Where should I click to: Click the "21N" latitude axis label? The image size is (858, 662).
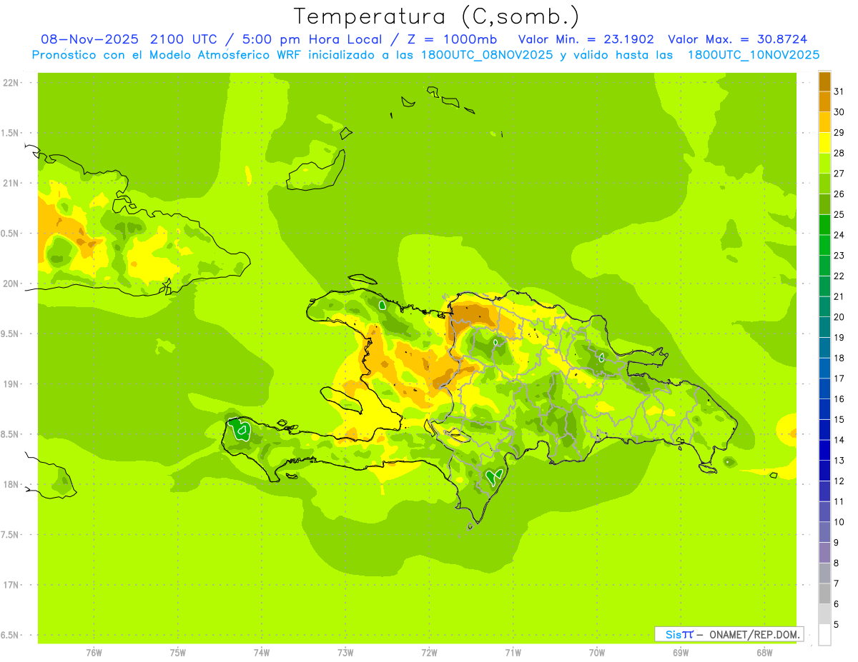11,184
